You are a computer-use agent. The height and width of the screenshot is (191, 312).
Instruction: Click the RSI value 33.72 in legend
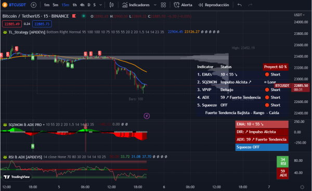[x=125, y=157]
